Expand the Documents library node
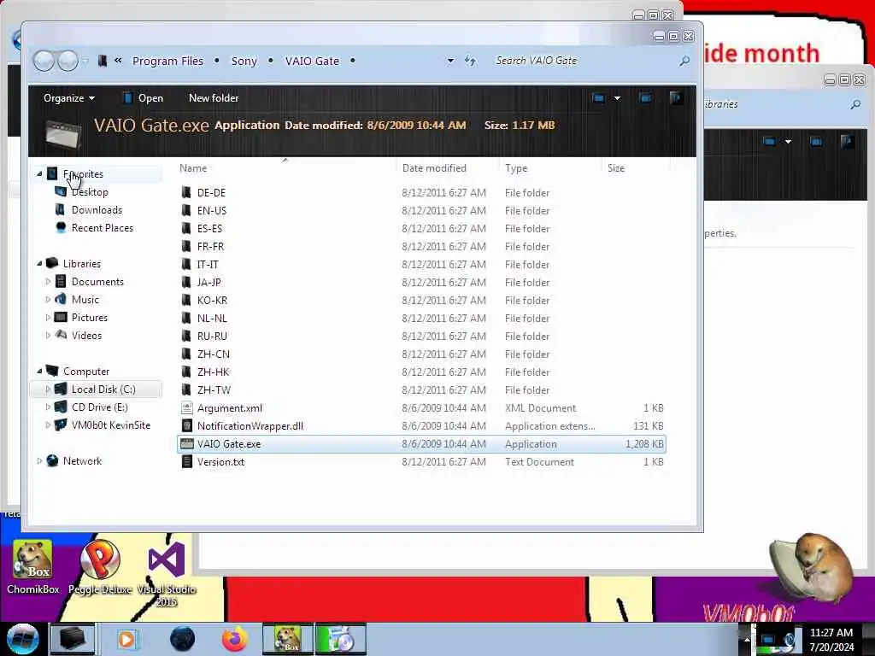Screen dimensions: 875x656 click(48, 282)
